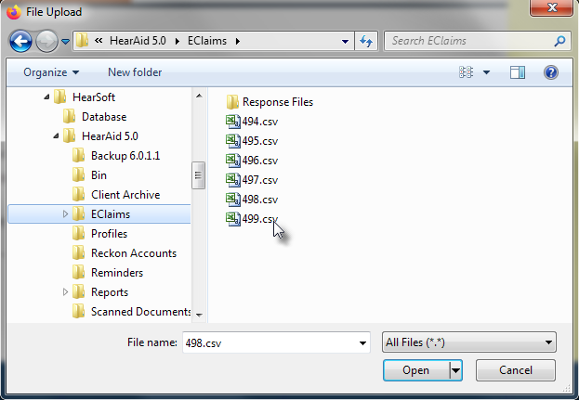Click the blue Help question mark icon
This screenshot has width=579, height=400.
[x=550, y=72]
